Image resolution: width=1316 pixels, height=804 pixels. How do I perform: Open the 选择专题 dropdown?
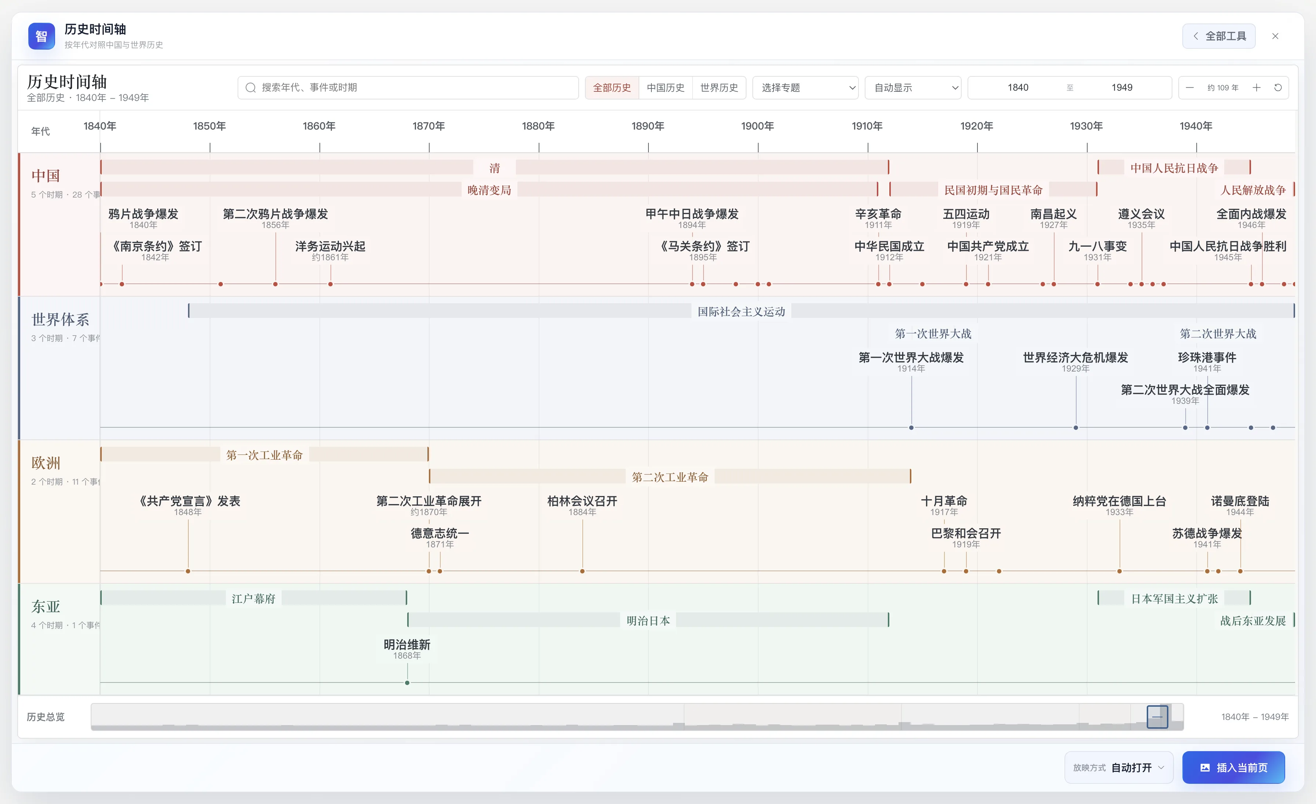805,87
